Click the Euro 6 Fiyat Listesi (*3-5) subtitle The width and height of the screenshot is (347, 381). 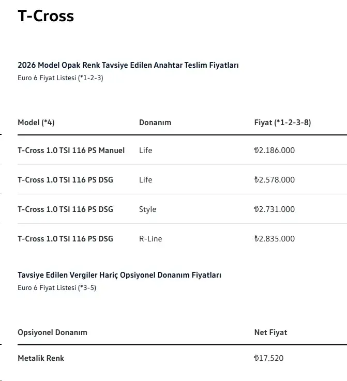(x=57, y=288)
